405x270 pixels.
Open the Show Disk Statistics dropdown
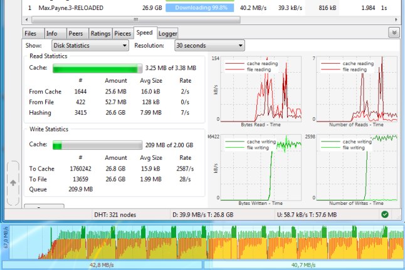click(90, 46)
